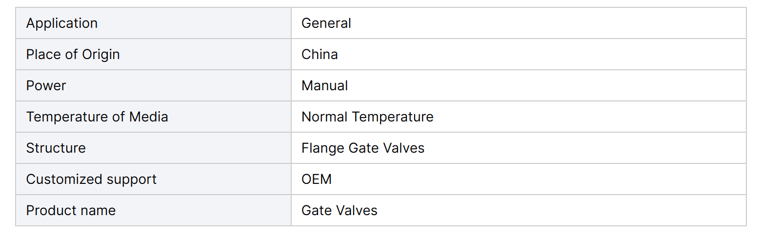Select the 'Flange Gate Valves' value
The height and width of the screenshot is (239, 762).
363,148
